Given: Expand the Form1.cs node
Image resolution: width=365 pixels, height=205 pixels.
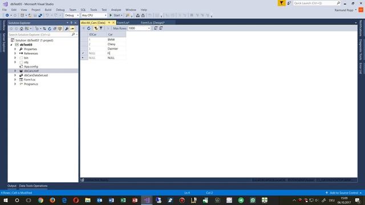Looking at the screenshot, I should coord(15,80).
